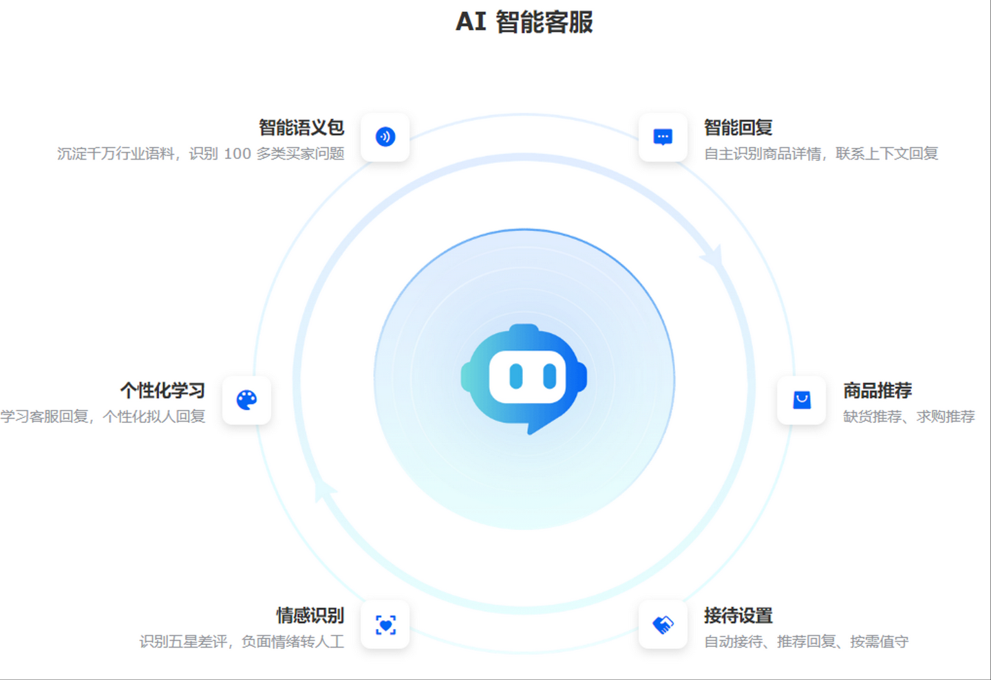Click the 商品推荐 shopping bag icon

click(x=802, y=399)
